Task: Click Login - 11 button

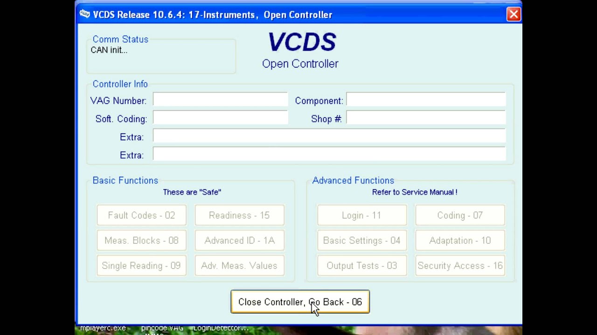Action: tap(362, 215)
